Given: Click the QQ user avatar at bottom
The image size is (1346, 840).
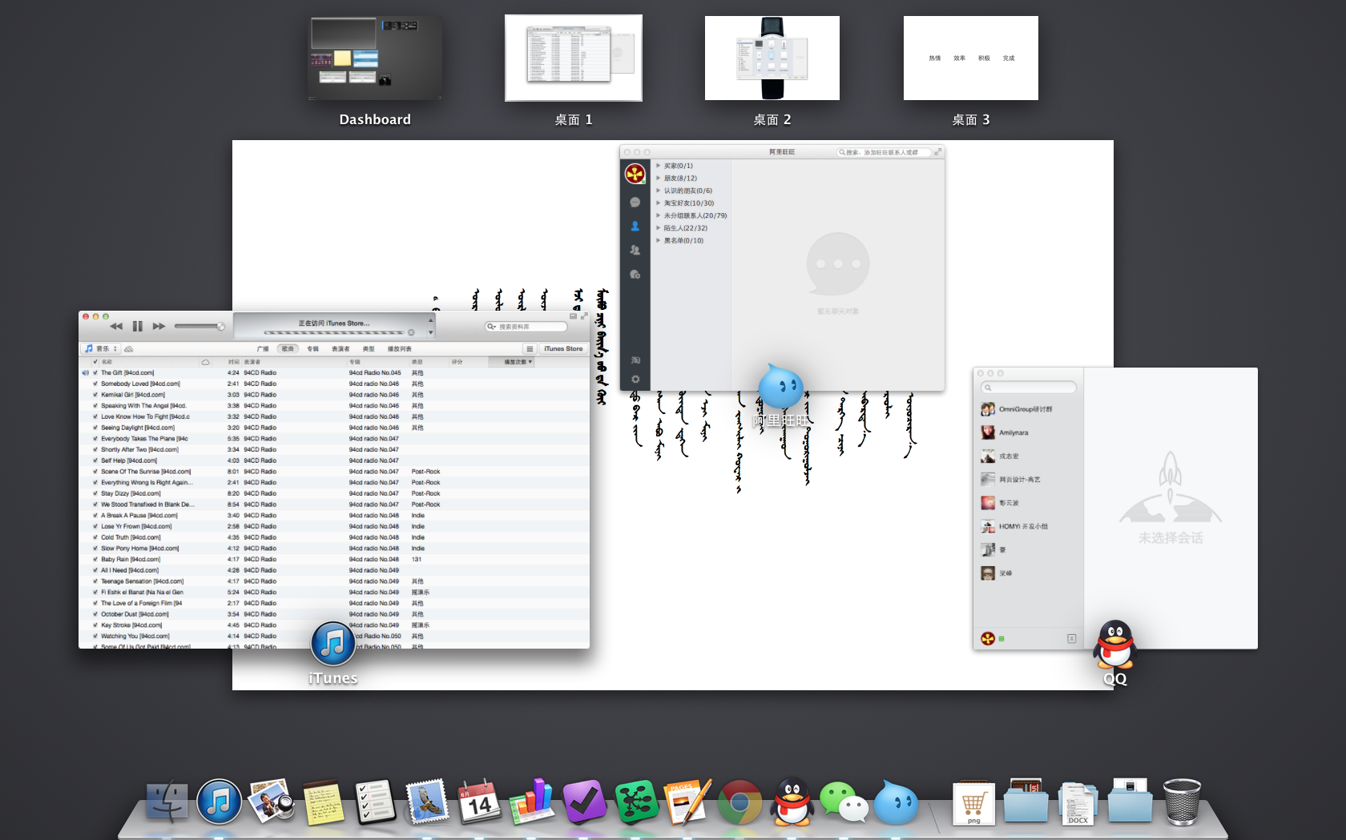Looking at the screenshot, I should coord(988,638).
